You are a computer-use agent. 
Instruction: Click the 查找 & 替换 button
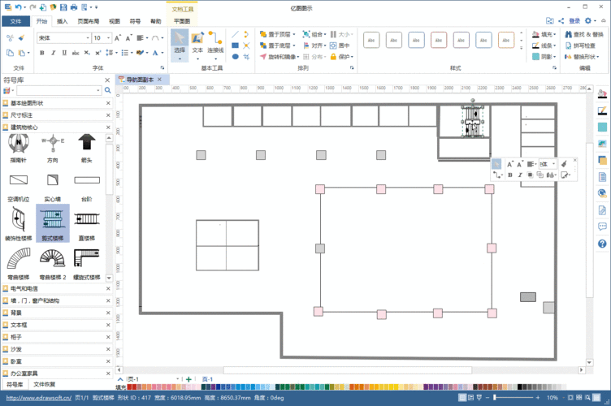click(583, 35)
